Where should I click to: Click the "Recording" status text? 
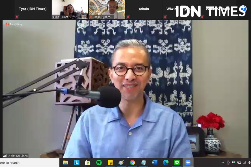(16, 24)
